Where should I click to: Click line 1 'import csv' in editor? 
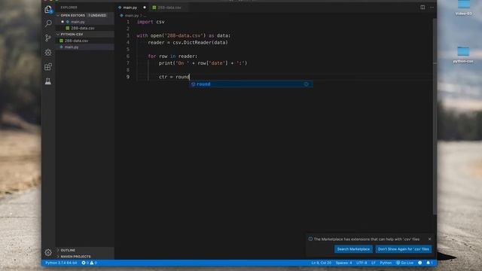(x=151, y=22)
